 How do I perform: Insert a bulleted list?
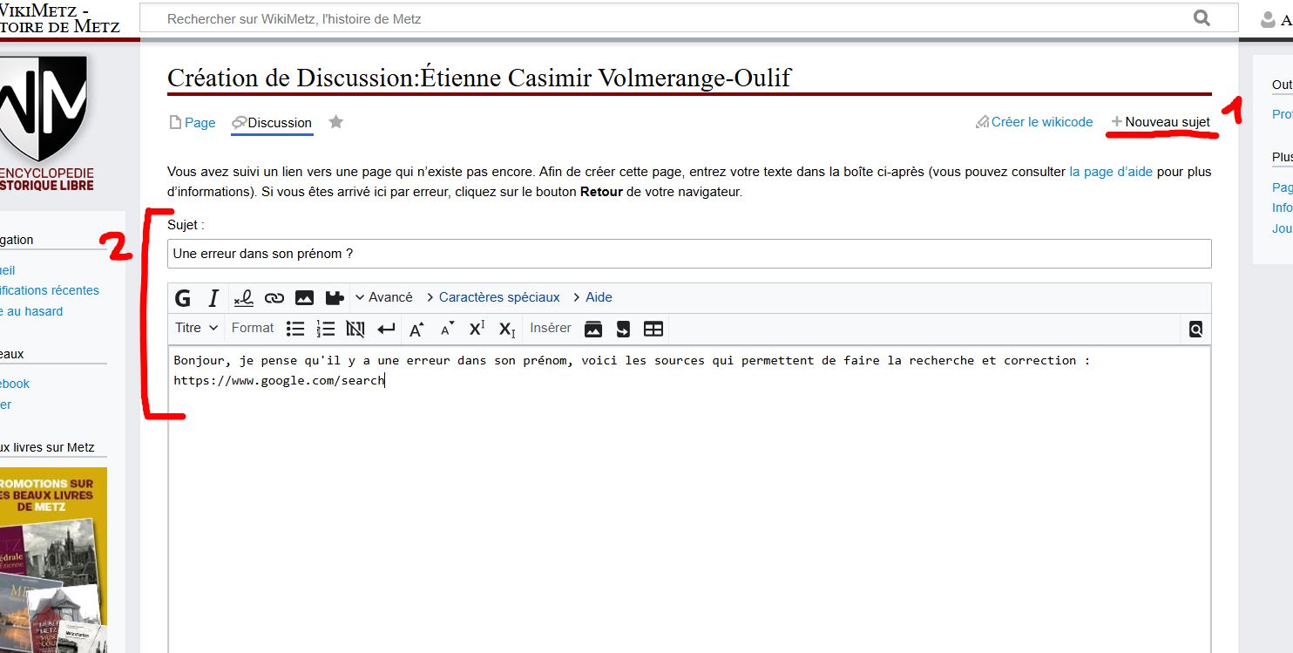click(x=295, y=329)
